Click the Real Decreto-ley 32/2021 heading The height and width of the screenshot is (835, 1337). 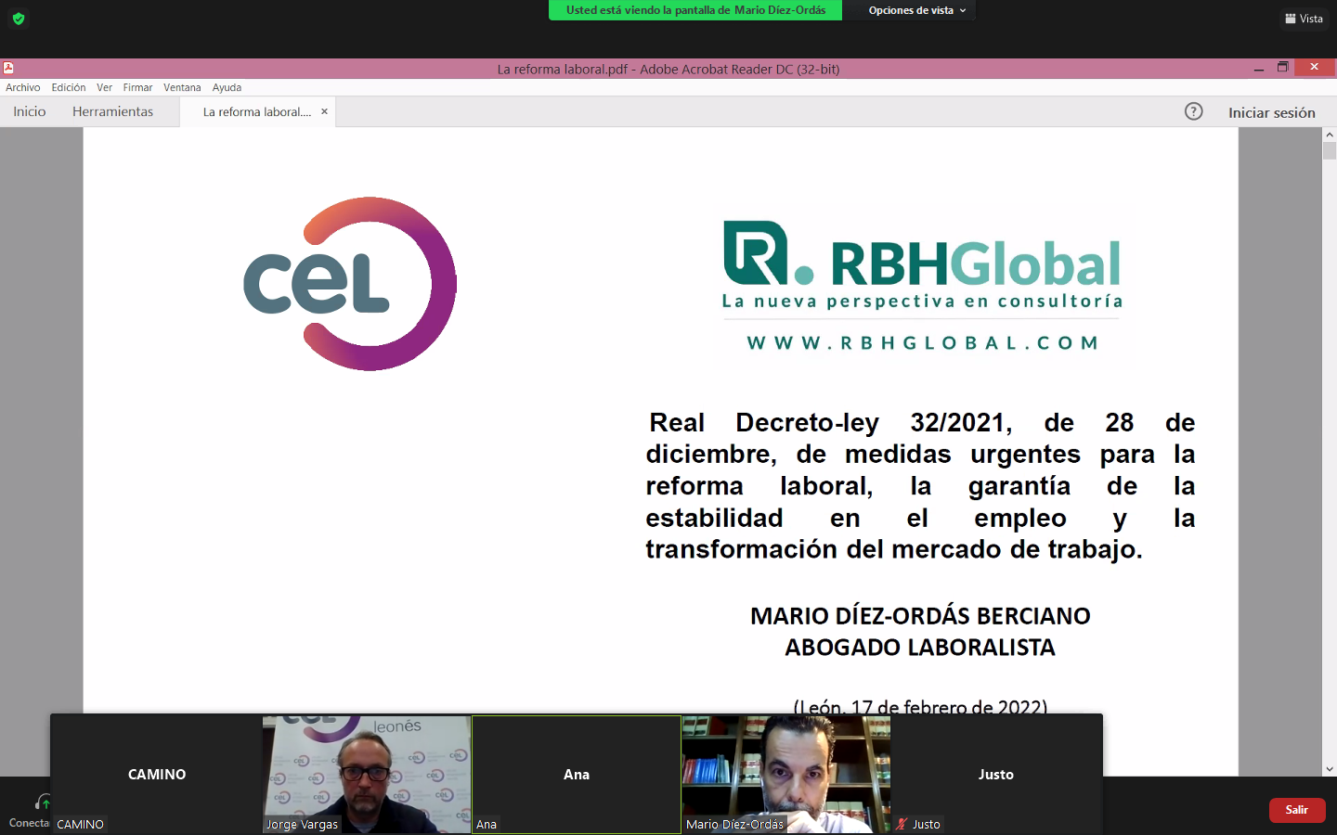920,486
